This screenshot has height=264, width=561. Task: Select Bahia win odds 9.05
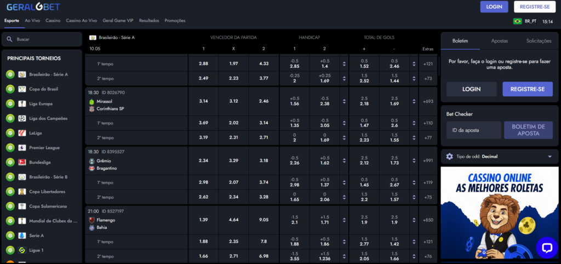coord(264,220)
